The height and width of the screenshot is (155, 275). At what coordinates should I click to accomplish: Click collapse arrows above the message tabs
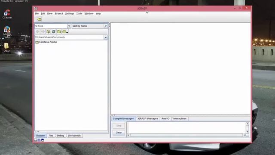tap(113, 115)
